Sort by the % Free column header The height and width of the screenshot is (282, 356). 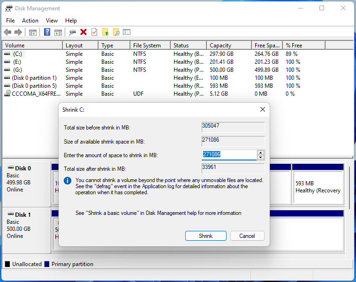pyautogui.click(x=304, y=46)
